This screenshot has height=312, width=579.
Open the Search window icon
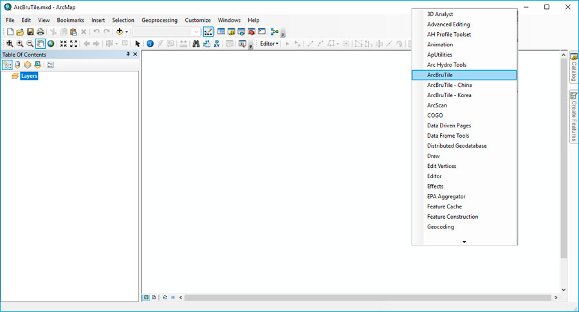pos(241,32)
